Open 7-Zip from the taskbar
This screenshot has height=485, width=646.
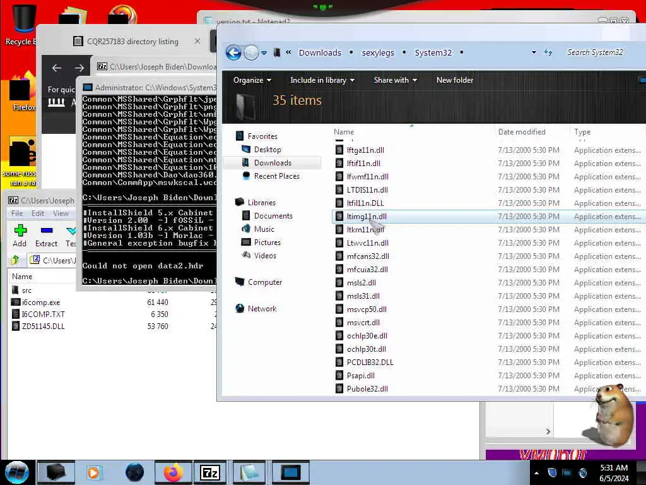209,472
